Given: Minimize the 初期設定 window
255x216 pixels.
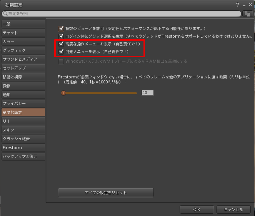Looking at the screenshot, I should [244, 5].
